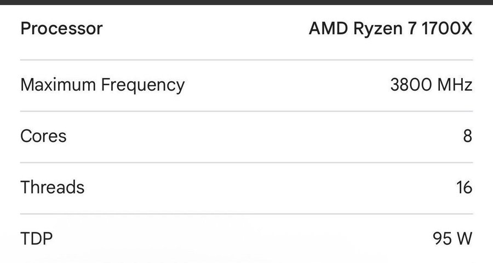Screen dimensions: 493x263
Task: Select the threads value 16
Action: coord(463,187)
